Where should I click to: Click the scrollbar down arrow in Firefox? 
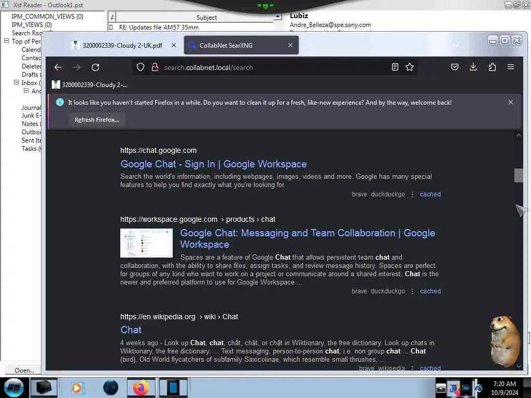click(519, 366)
